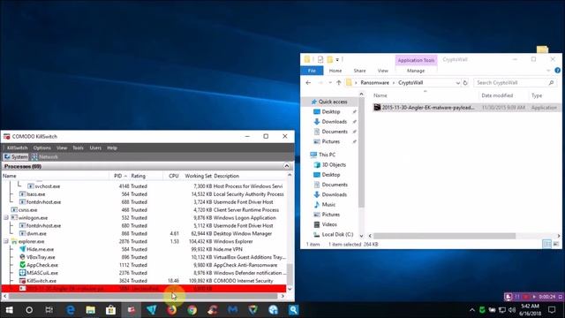The height and width of the screenshot is (318, 565).
Task: Select the red highlighted Angler-EK process row
Action: (144, 289)
